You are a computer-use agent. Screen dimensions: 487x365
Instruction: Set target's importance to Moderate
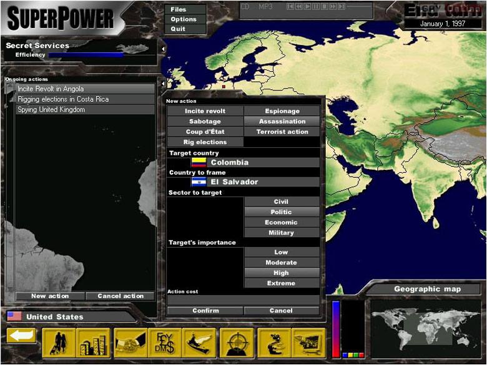(282, 263)
